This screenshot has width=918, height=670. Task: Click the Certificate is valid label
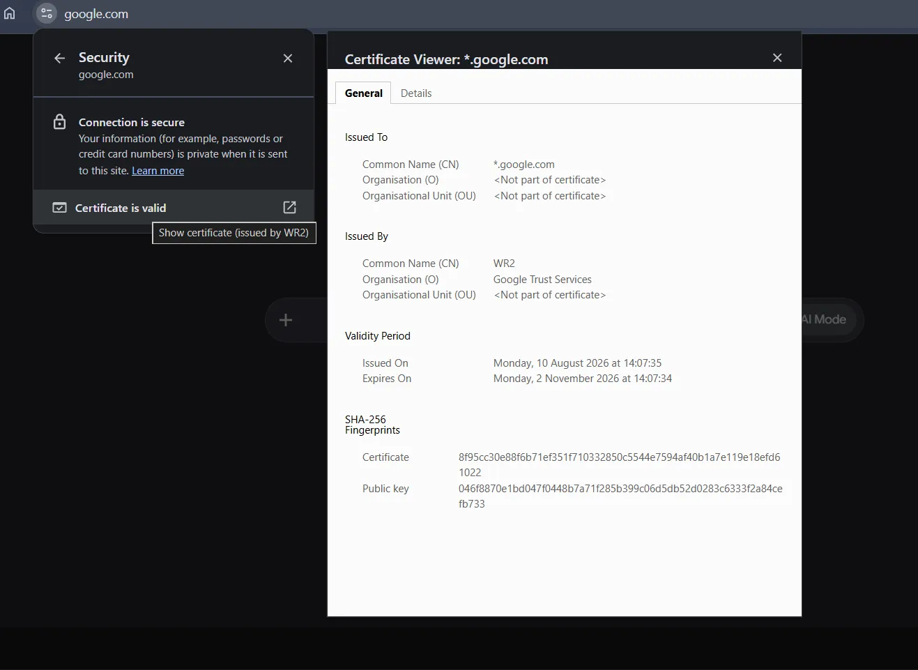tap(121, 208)
